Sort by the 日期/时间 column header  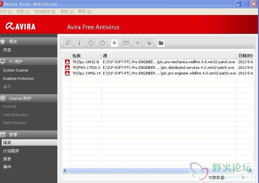click(245, 56)
